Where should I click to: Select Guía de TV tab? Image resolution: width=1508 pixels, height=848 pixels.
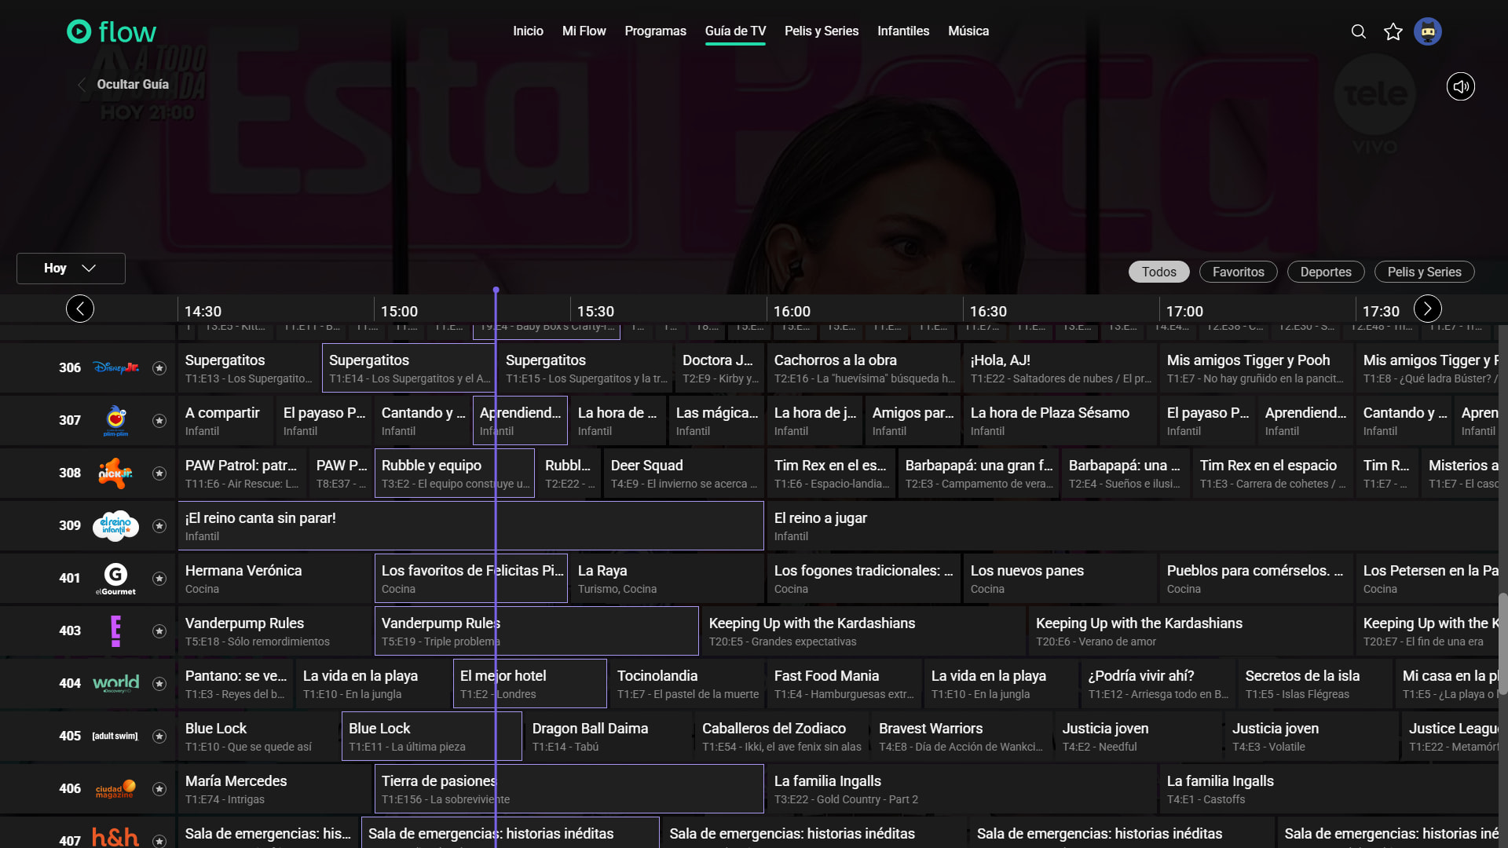click(x=735, y=31)
